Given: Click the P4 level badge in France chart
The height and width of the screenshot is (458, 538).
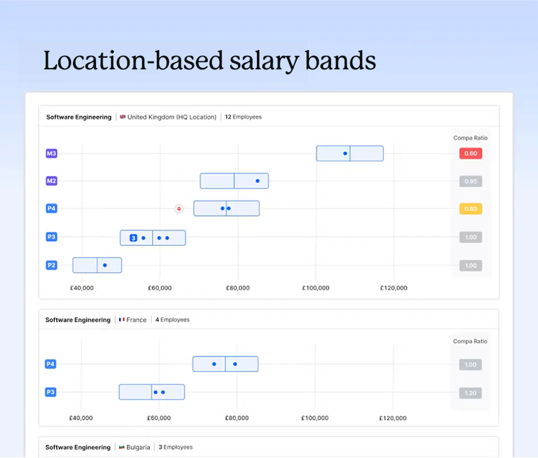Looking at the screenshot, I should tap(51, 364).
